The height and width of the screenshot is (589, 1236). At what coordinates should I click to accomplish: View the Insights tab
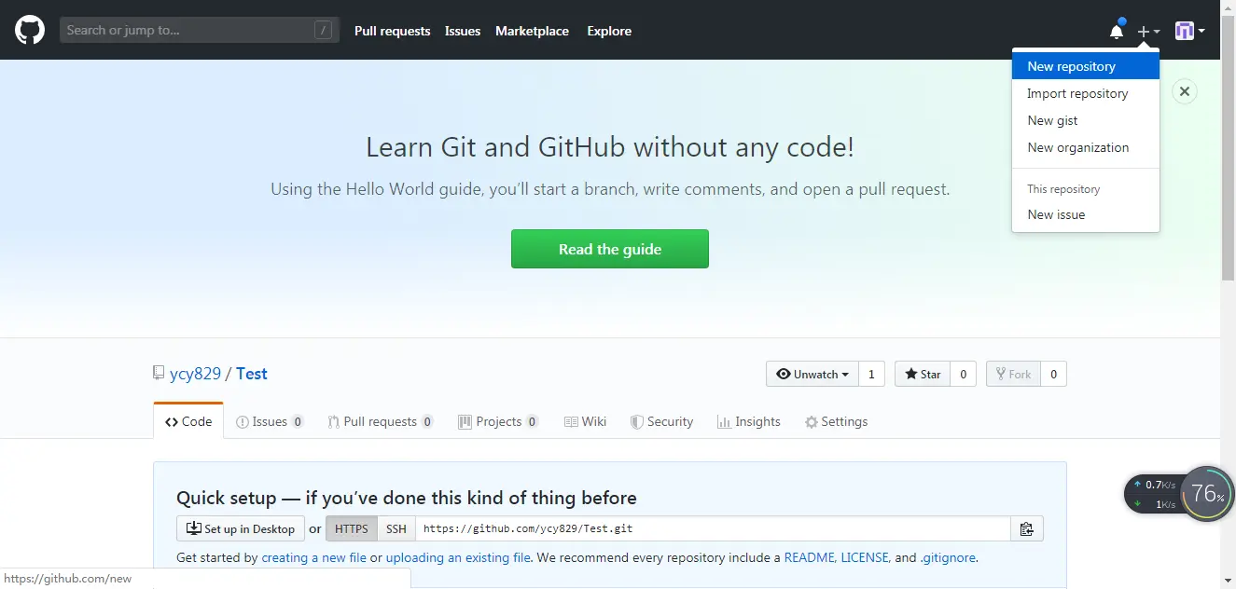[748, 421]
